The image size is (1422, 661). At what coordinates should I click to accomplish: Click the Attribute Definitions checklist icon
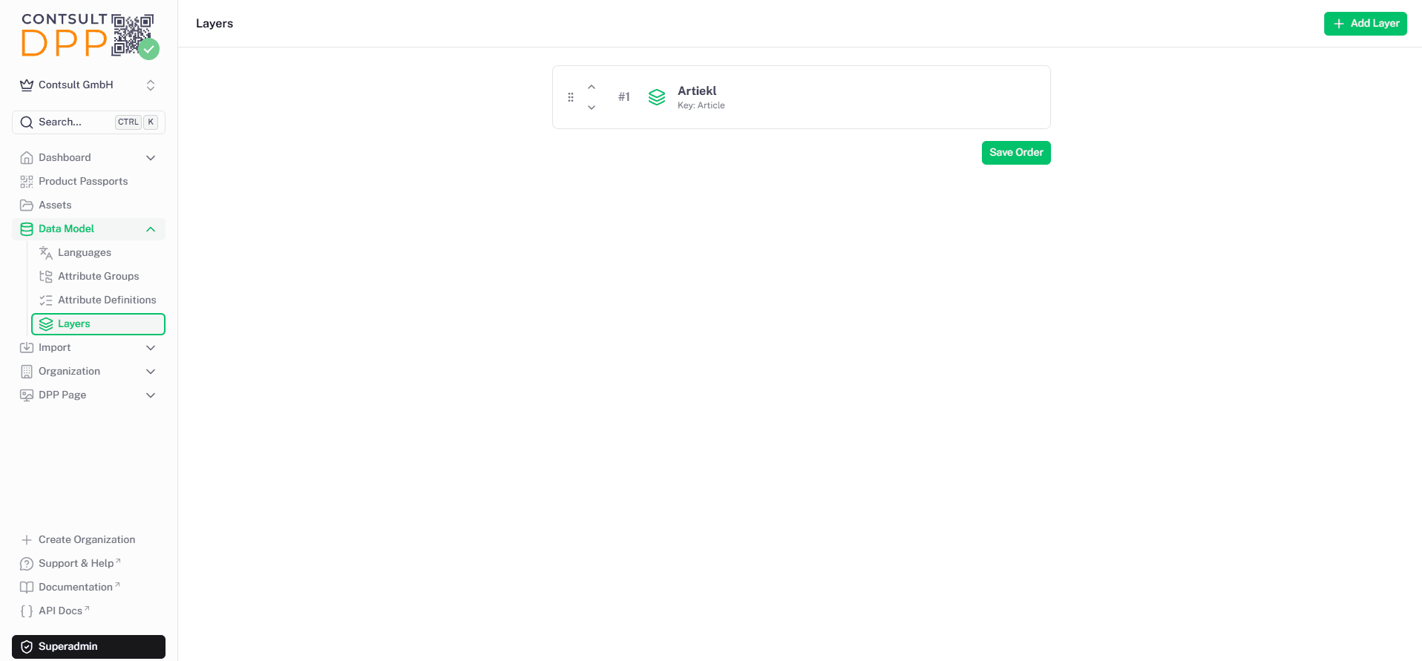(x=46, y=300)
